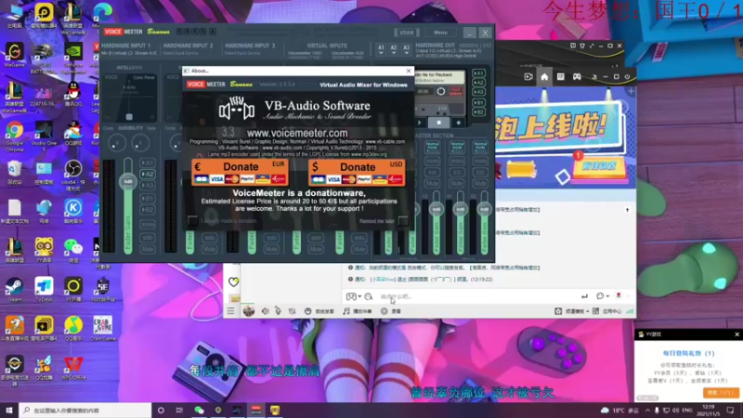Screen dimensions: 743x418
Task: Click the video play icon in YY top bar
Action: pos(528,77)
